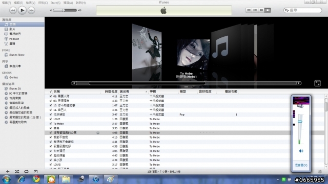Sort by the 時間長度 time column header
The height and width of the screenshot is (184, 328).
pos(111,91)
